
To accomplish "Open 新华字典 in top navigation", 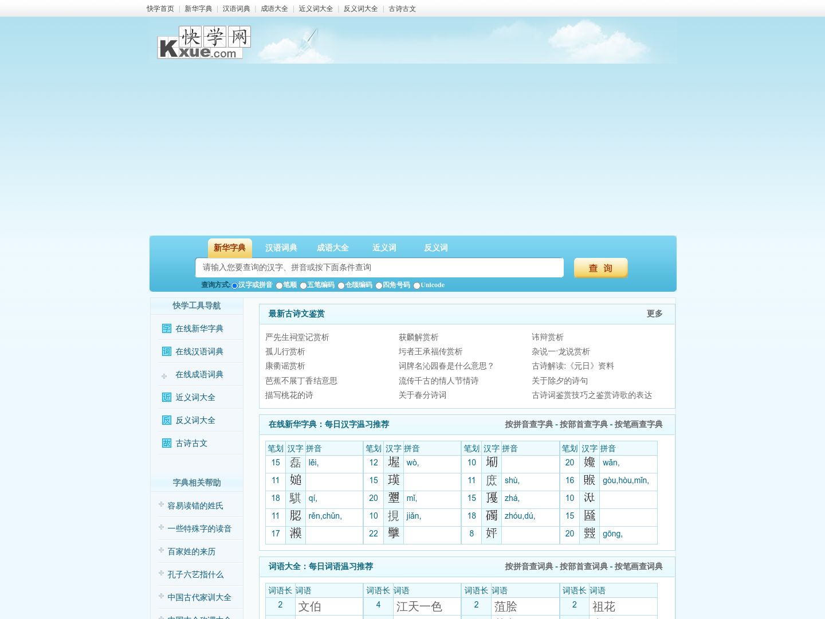I will pos(198,9).
